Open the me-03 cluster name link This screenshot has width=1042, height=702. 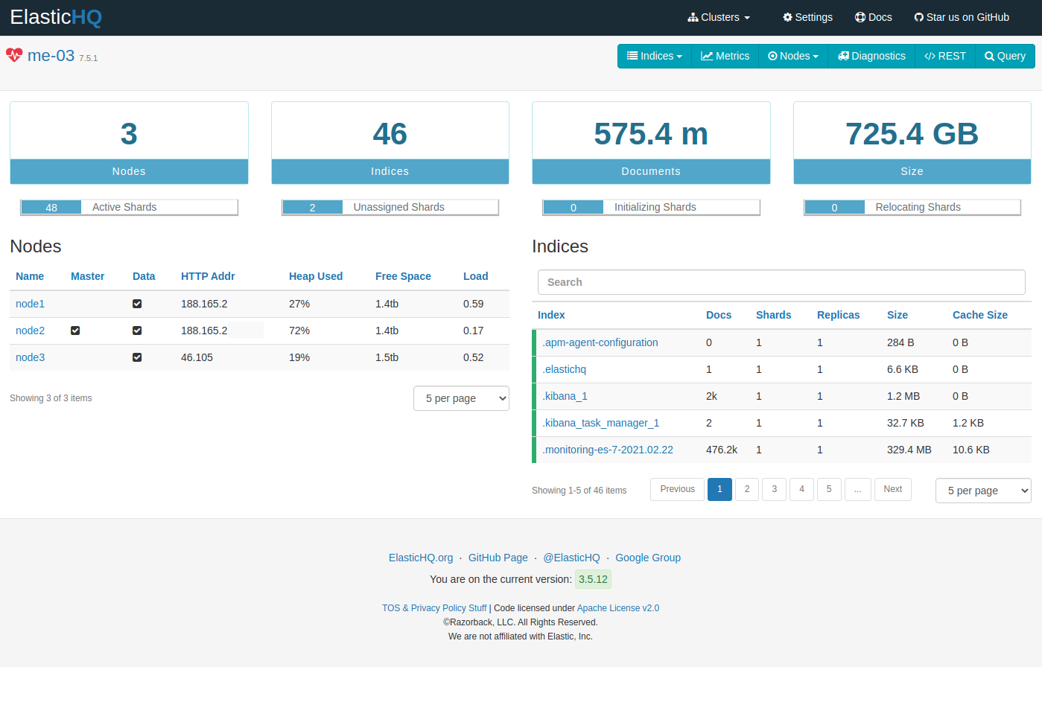pyautogui.click(x=51, y=56)
